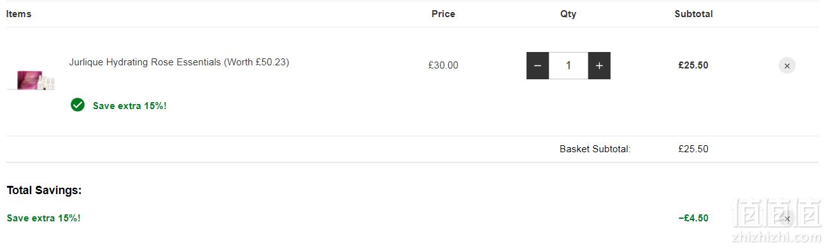Click the quantity input field showing 1
This screenshot has width=827, height=248.
[569, 66]
